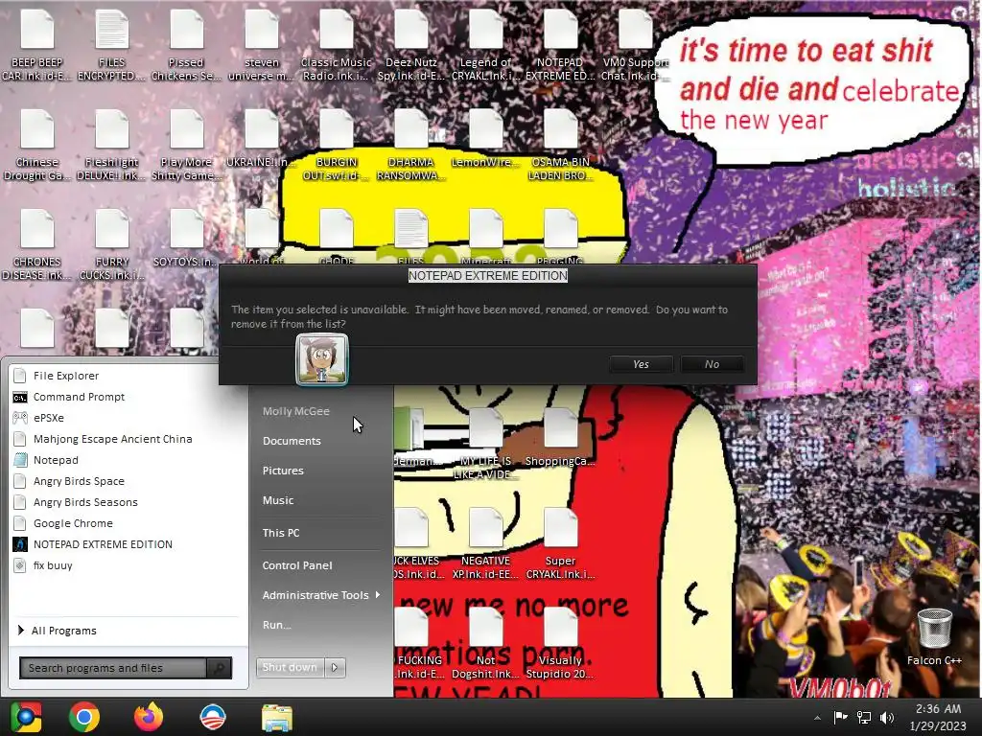Select DHARMA RANSOMWARE desktop icon
This screenshot has width=982, height=736.
coord(410,146)
